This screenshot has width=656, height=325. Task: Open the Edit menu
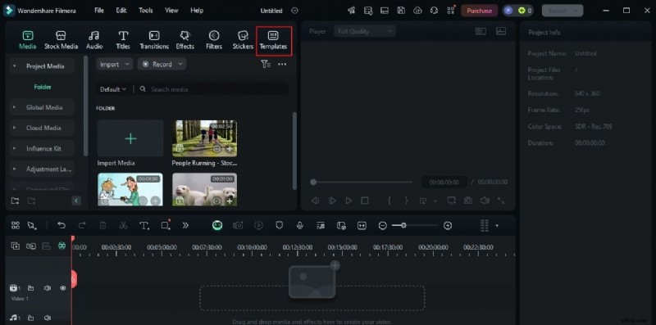121,11
